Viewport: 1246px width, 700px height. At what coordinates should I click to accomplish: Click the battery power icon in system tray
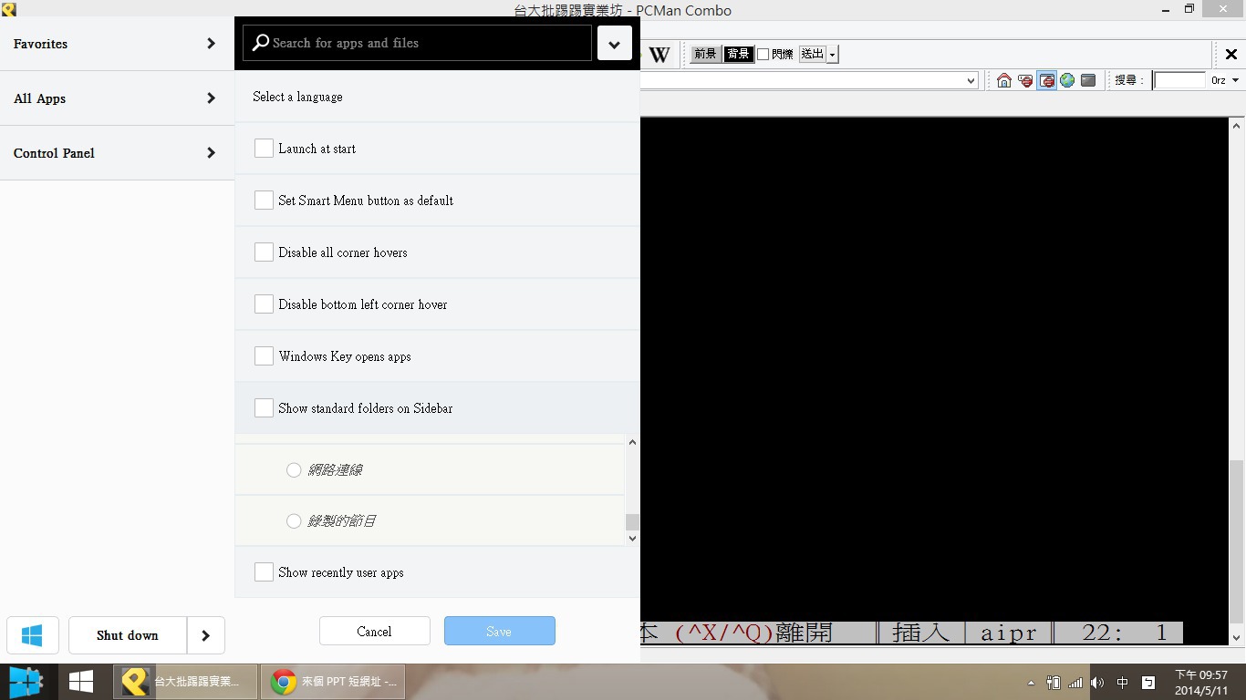[x=1054, y=682]
